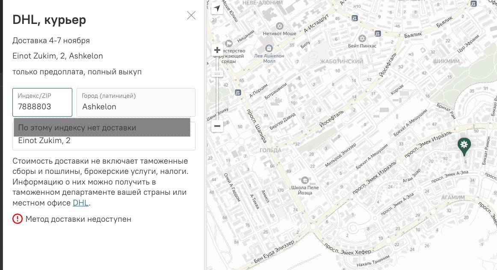Screen dimensions: 497x270
Task: Click the 'просп. Эмек Хефер' street label
Action: tap(347, 249)
